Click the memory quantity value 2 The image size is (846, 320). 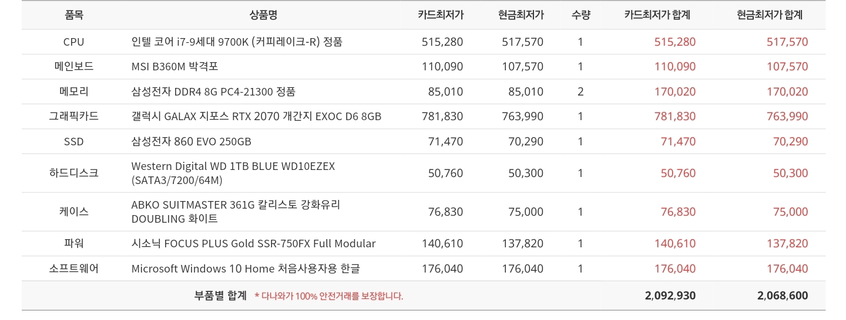[x=580, y=91]
